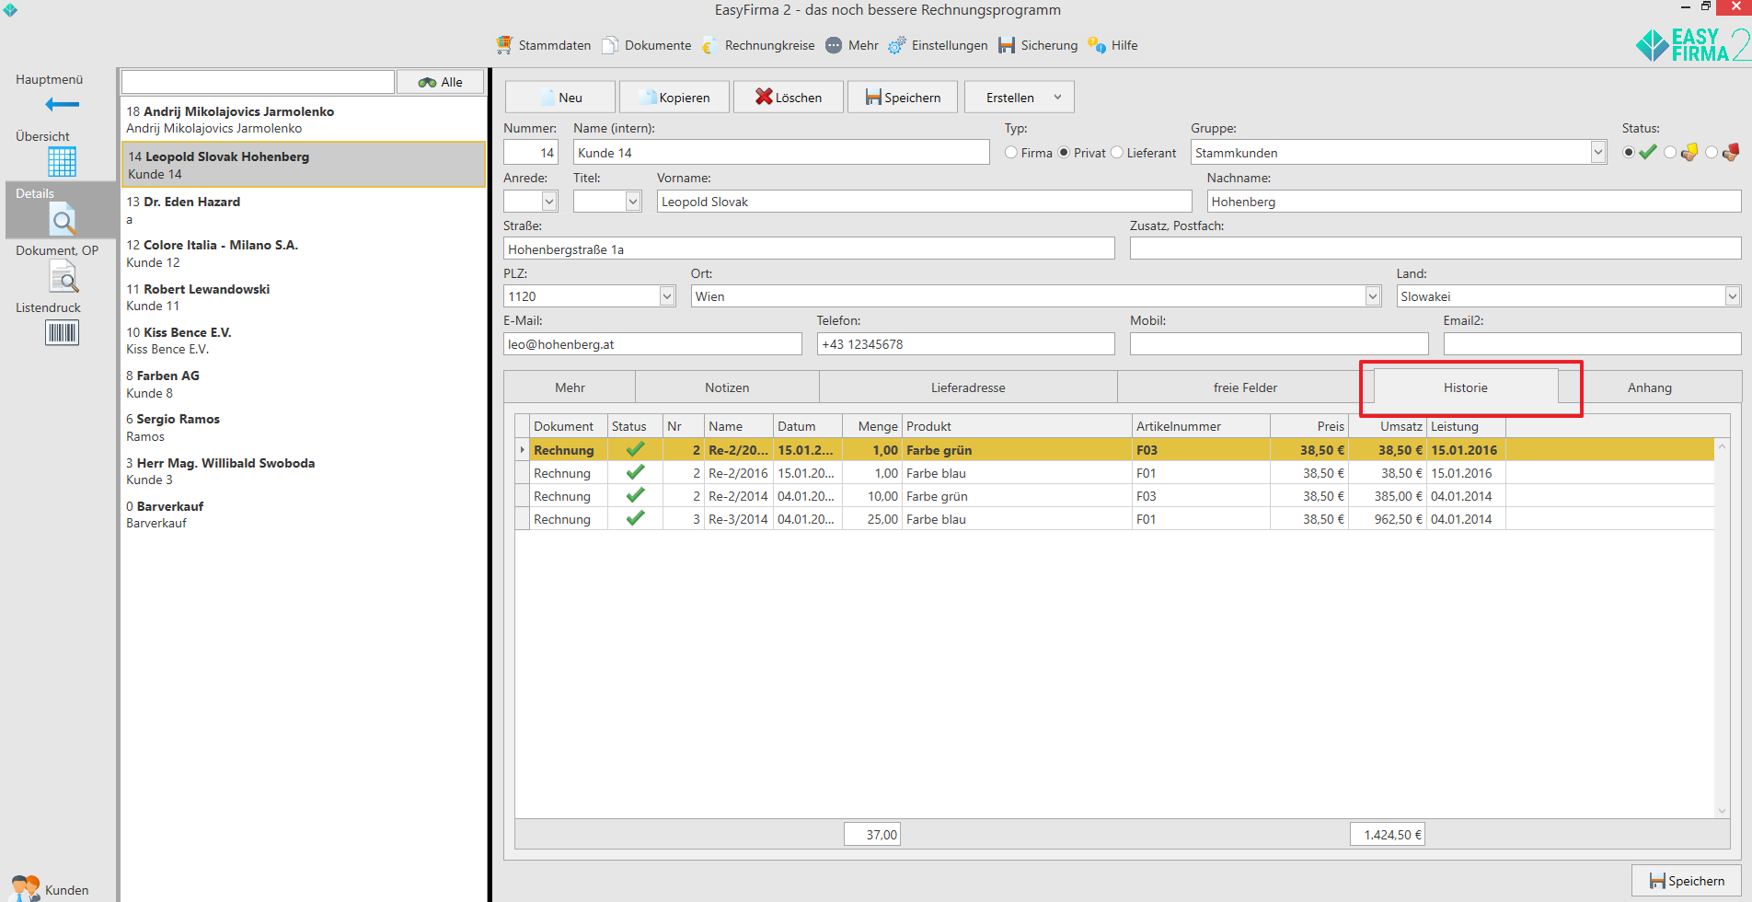
Task: Open Dokument, OP sidebar icon
Action: (63, 276)
